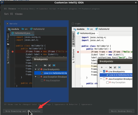Toggle Line 6 checkbox in Darcula preview
This screenshot has height=115, width=138.
pos(42,73)
